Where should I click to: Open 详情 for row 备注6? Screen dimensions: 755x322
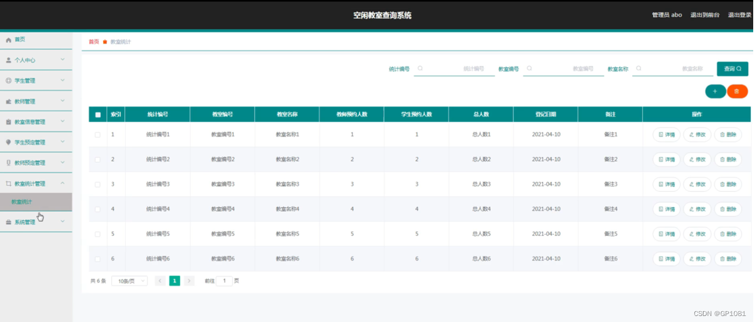666,259
